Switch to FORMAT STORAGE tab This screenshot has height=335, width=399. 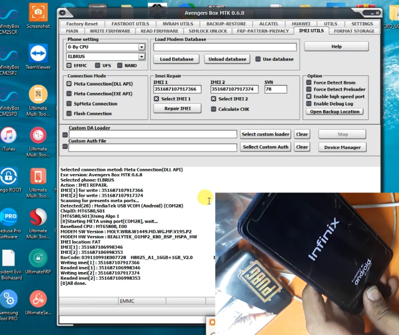point(354,31)
